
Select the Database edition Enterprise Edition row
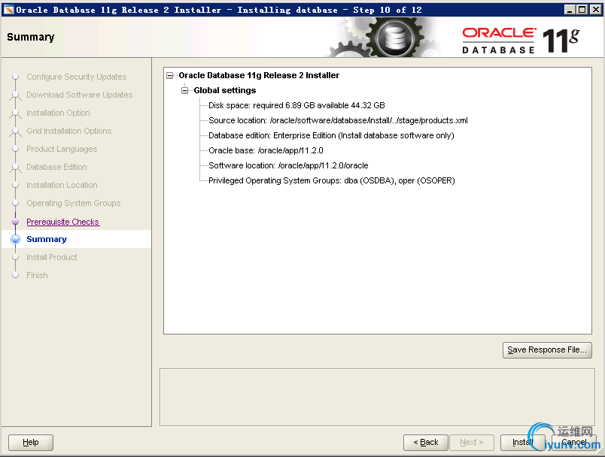pos(331,135)
